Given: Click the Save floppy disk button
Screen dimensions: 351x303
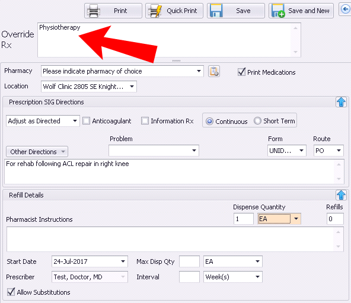Looking at the screenshot, I should [x=236, y=11].
